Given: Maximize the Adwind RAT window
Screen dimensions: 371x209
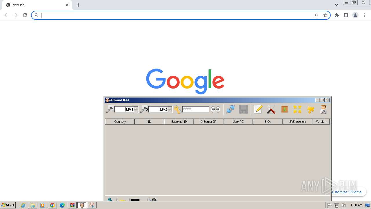Looking at the screenshot, I should point(322,100).
